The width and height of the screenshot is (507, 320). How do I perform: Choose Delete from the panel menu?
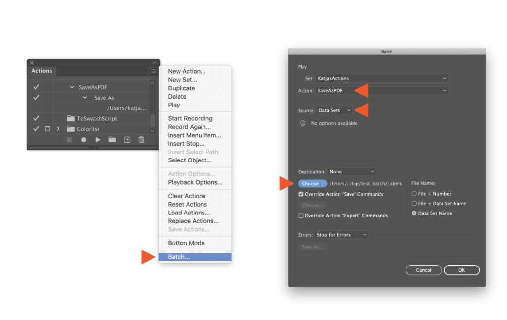(177, 97)
